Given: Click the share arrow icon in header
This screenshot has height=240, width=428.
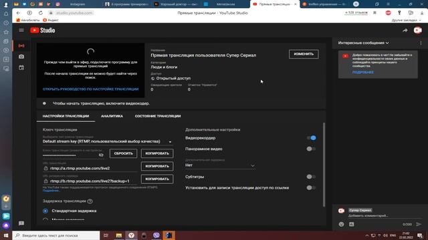Looking at the screenshot, I should (405, 30).
